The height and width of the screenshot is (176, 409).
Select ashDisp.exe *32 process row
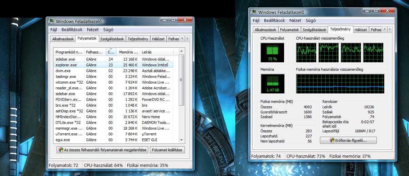click(x=113, y=111)
